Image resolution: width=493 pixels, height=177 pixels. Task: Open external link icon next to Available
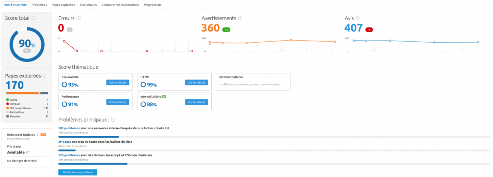click(x=27, y=152)
